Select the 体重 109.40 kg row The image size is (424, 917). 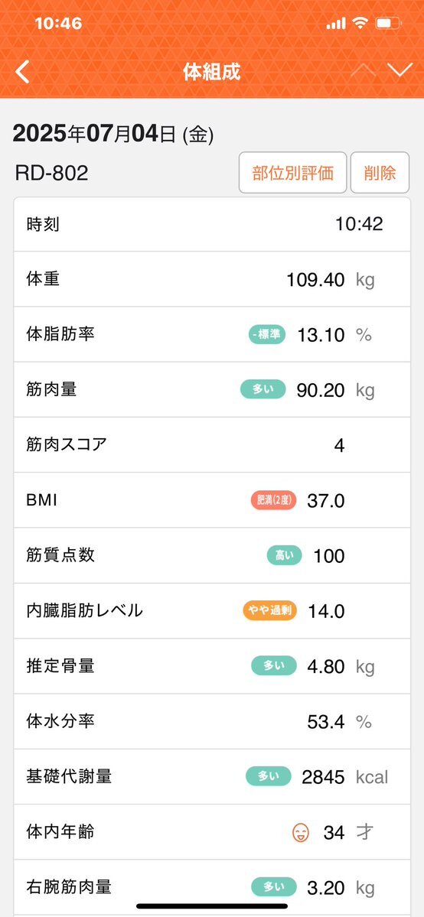[212, 280]
